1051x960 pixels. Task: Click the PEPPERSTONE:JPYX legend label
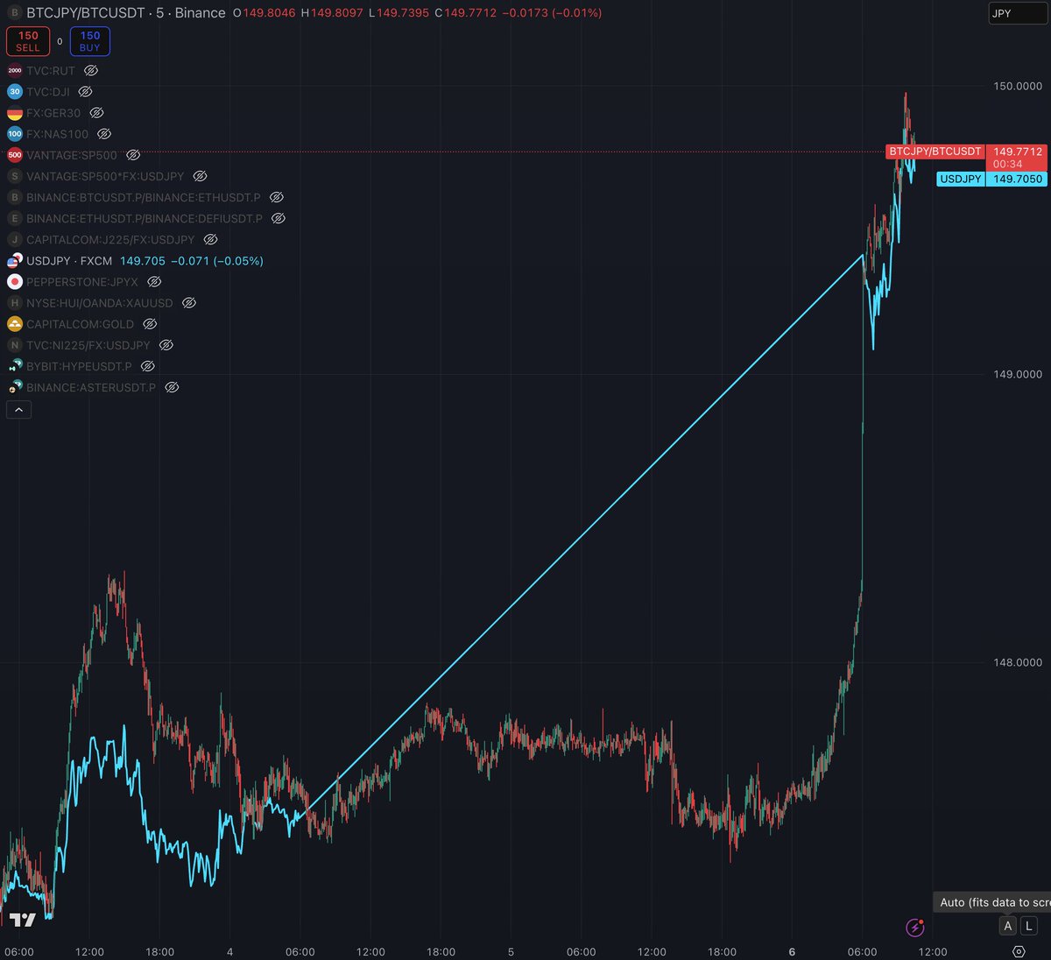(x=82, y=282)
